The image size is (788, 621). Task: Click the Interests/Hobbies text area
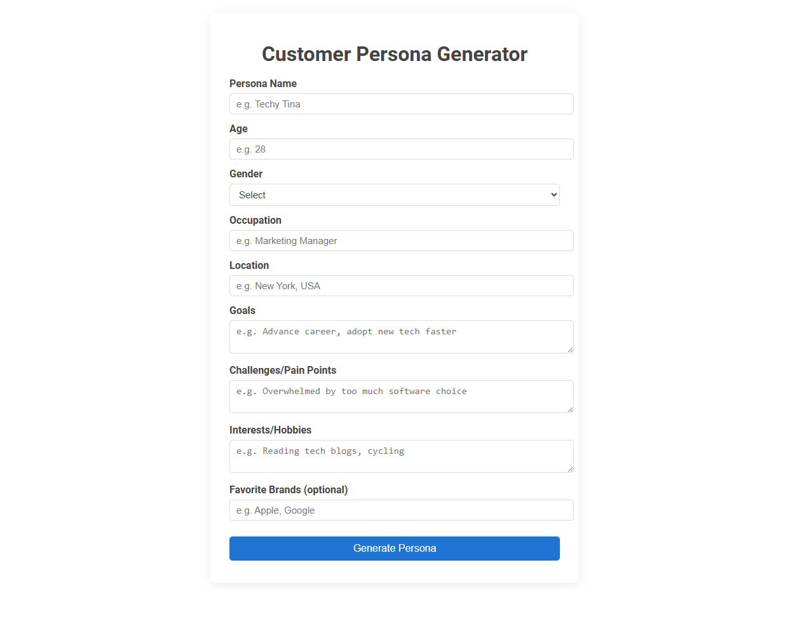401,455
